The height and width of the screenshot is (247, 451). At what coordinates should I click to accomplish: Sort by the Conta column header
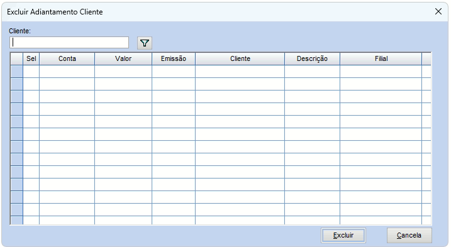point(67,58)
